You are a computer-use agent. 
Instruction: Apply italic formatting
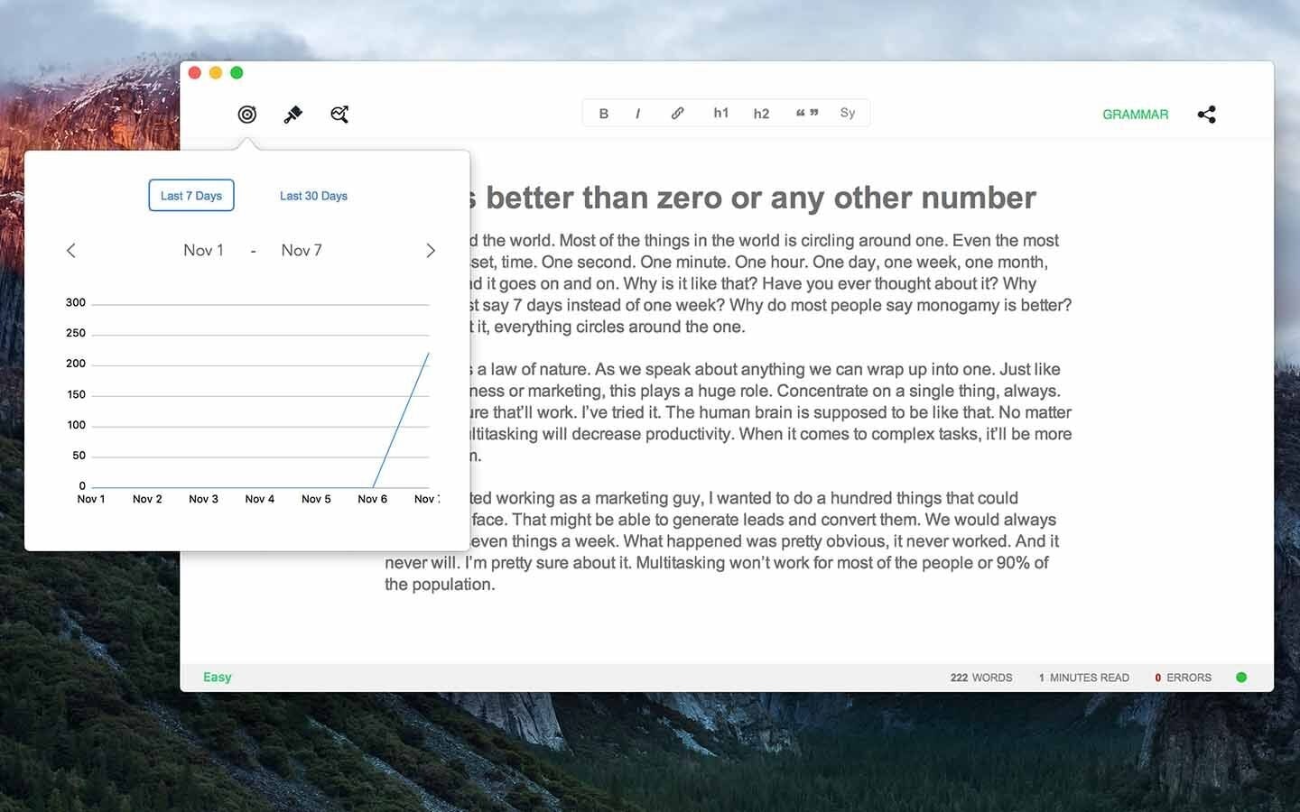click(638, 113)
